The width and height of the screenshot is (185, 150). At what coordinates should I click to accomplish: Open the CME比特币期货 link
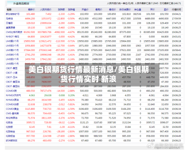pos(14,32)
